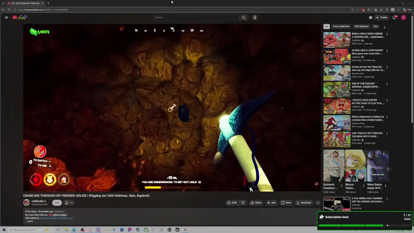Open browser settings and more ellipsis
The image size is (414, 233).
coord(398,10)
